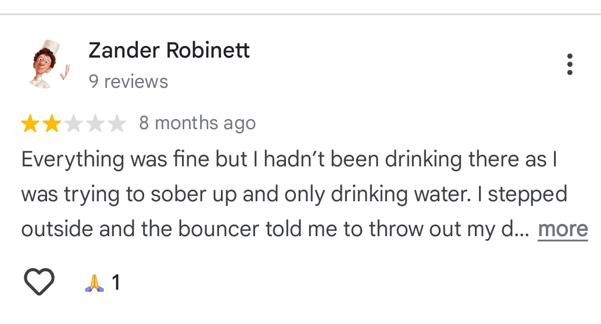This screenshot has width=601, height=324.
Task: Click the second gold rating star
Action: 52,124
